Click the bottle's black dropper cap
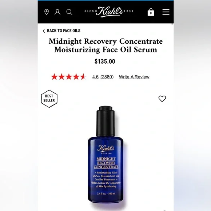The width and height of the screenshot is (211, 211). click(x=105, y=121)
